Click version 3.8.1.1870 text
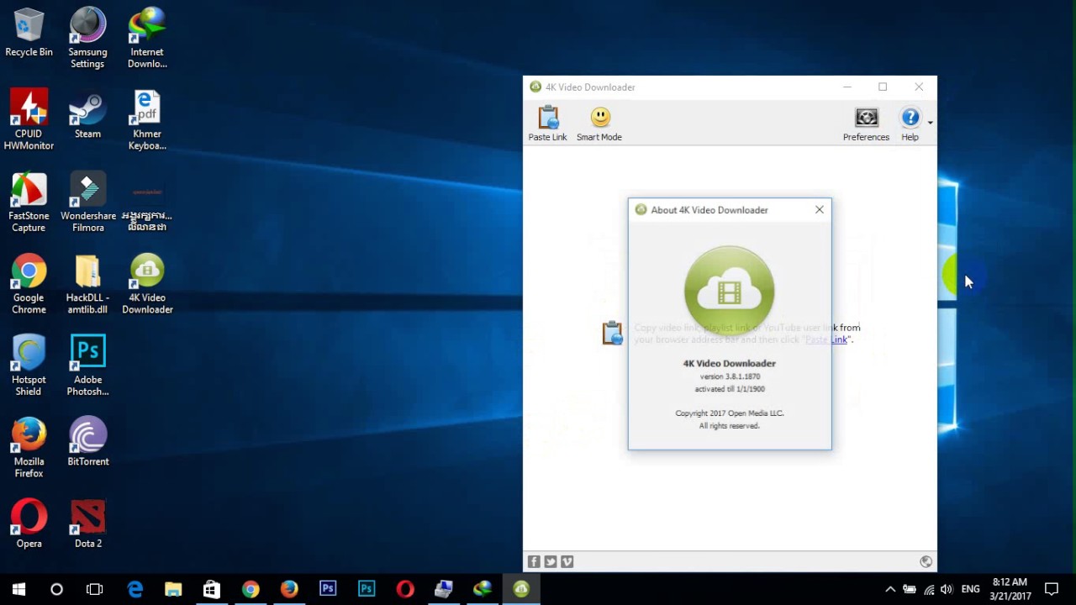This screenshot has height=605, width=1076. click(730, 376)
